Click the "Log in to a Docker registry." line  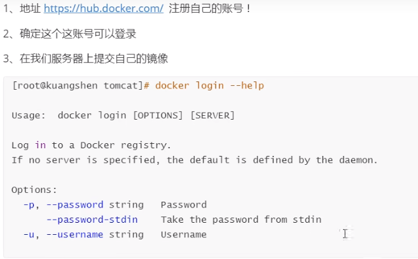[x=92, y=145]
